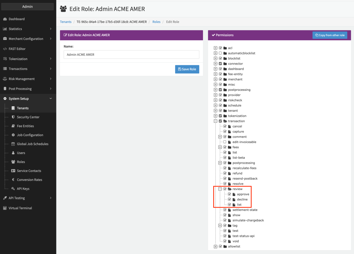Click Copy from other role button
354x254 pixels.
pyautogui.click(x=330, y=35)
